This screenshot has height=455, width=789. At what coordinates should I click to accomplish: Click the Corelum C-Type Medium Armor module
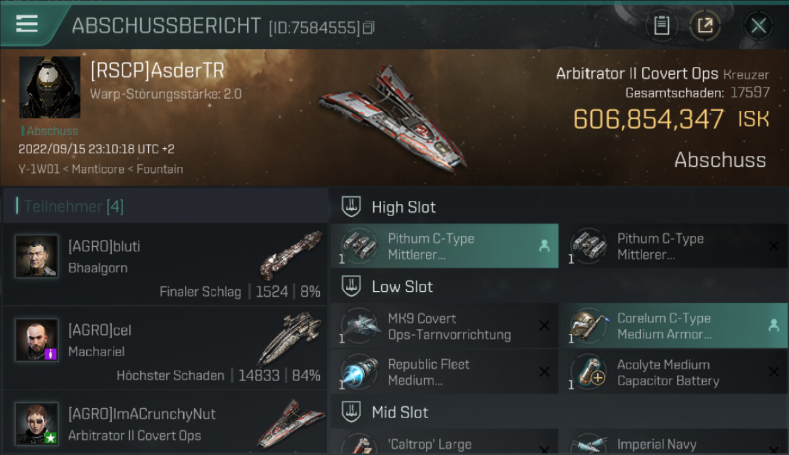tap(672, 326)
